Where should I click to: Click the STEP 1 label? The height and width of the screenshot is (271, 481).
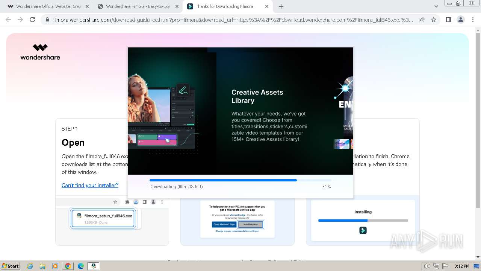tap(70, 129)
